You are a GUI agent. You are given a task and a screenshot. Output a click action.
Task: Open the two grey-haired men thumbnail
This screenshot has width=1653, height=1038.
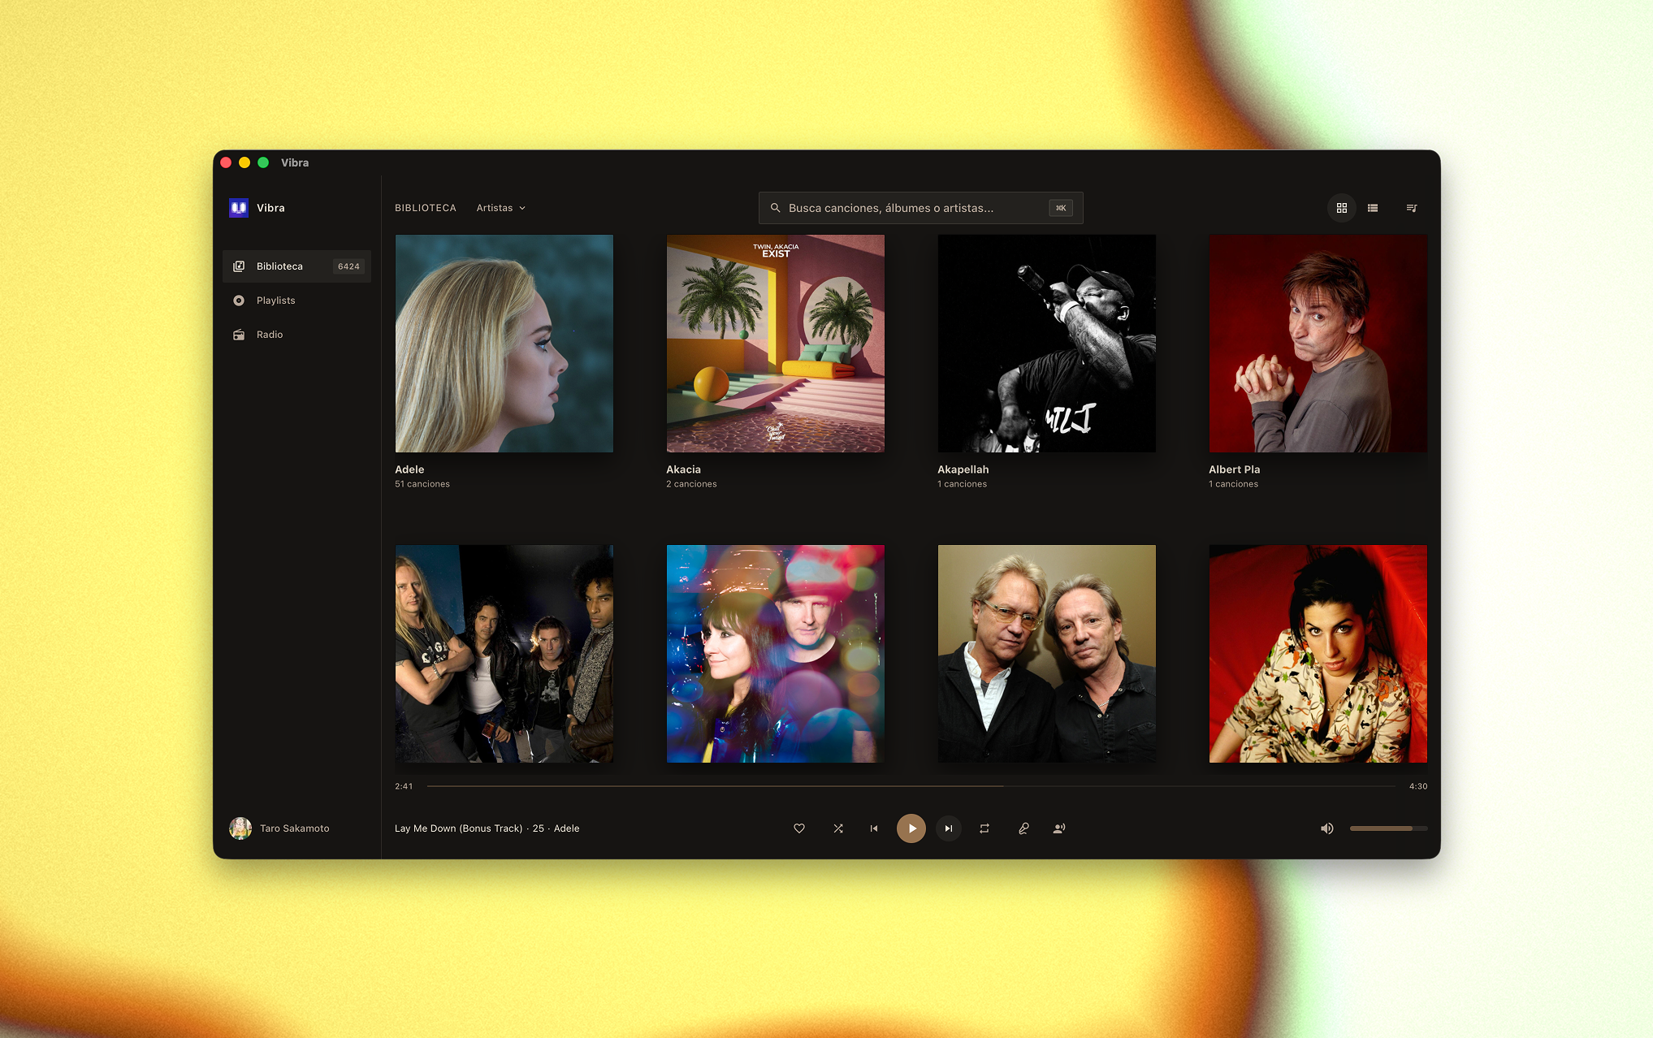coord(1047,654)
